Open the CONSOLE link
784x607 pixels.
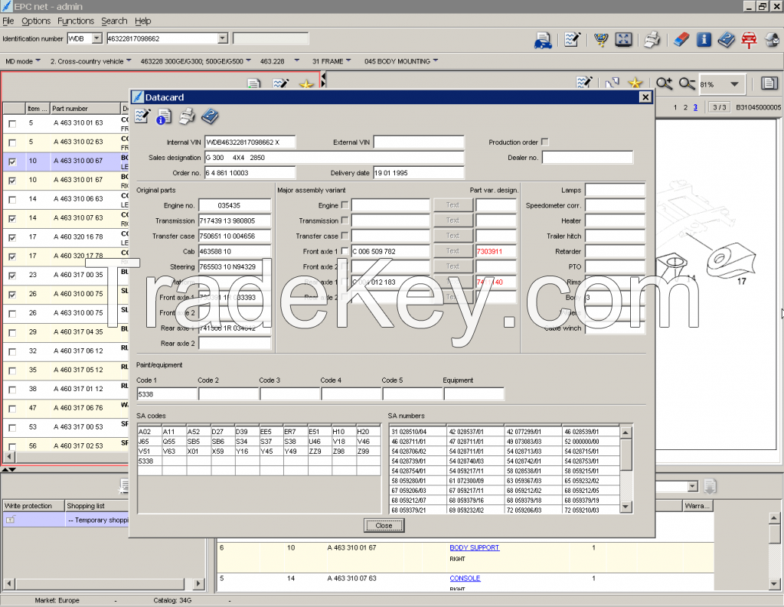tap(465, 578)
